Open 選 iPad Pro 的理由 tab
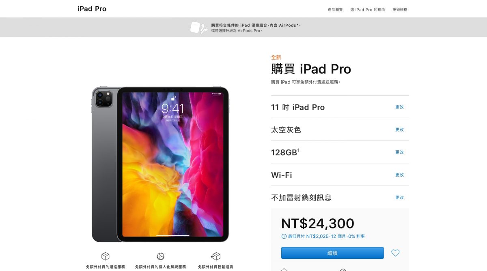This screenshot has height=271, width=487. click(x=368, y=10)
